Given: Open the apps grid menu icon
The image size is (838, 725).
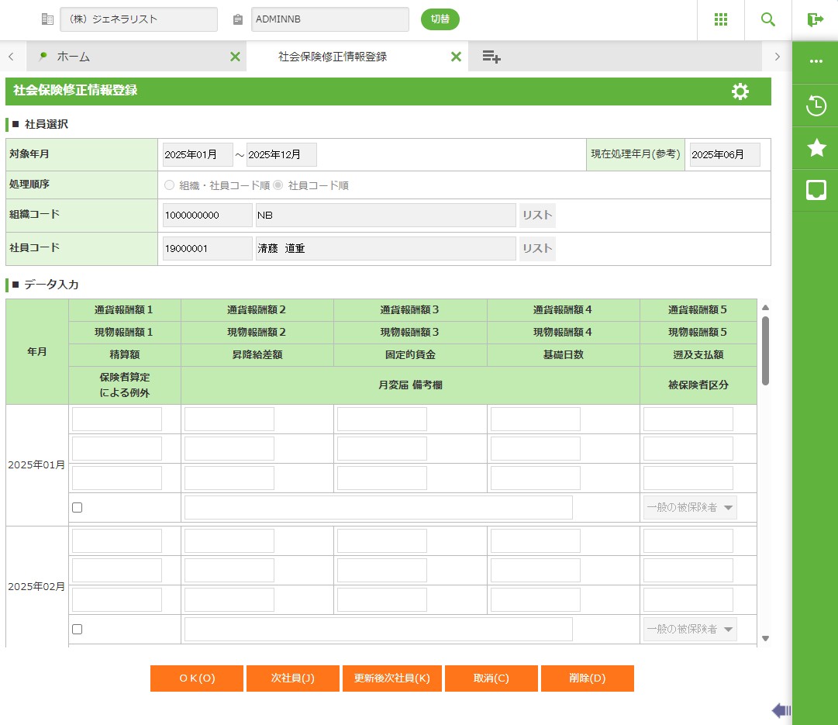Looking at the screenshot, I should point(720,19).
